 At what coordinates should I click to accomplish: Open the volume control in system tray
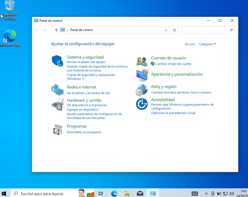[232, 194]
